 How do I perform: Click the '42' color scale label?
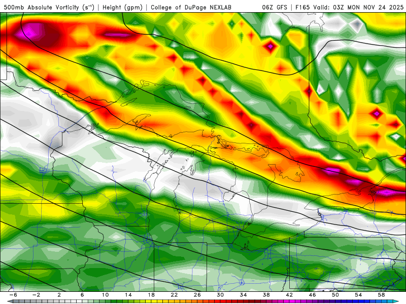point(289,295)
